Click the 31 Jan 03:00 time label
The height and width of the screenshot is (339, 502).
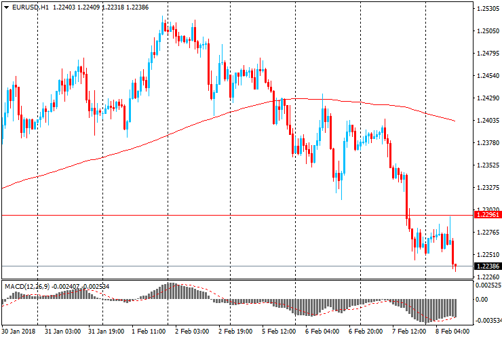click(x=62, y=332)
